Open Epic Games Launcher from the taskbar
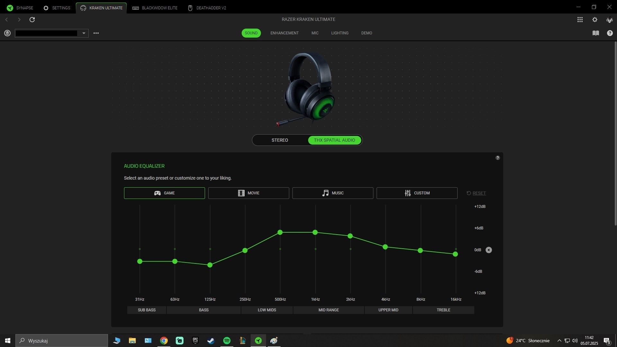617x347 pixels. [x=195, y=341]
